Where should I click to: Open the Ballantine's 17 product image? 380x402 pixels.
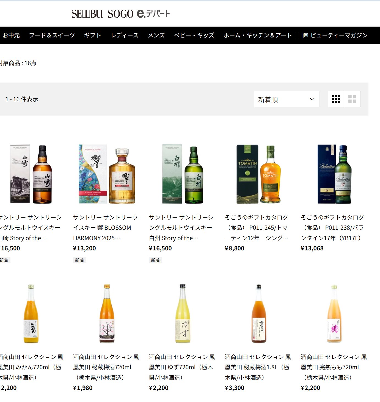click(x=335, y=174)
